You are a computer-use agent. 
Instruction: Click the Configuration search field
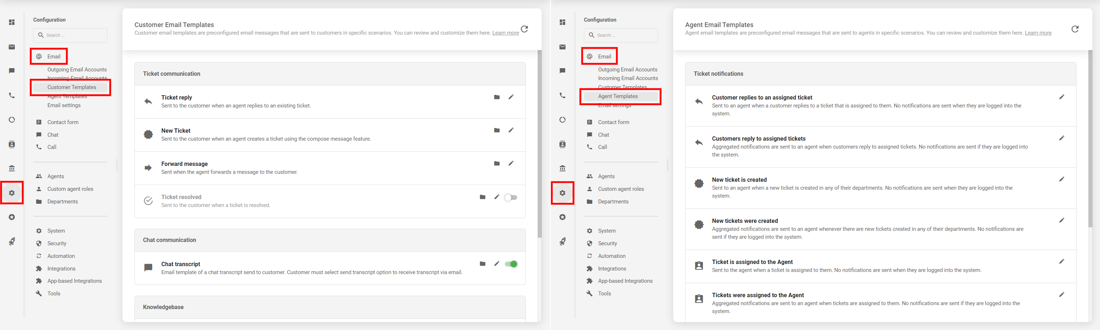pos(70,35)
